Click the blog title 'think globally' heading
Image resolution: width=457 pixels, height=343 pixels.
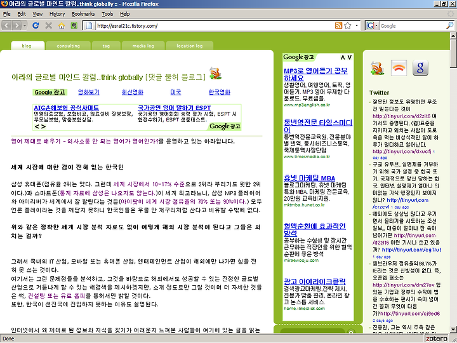pyautogui.click(x=108, y=77)
